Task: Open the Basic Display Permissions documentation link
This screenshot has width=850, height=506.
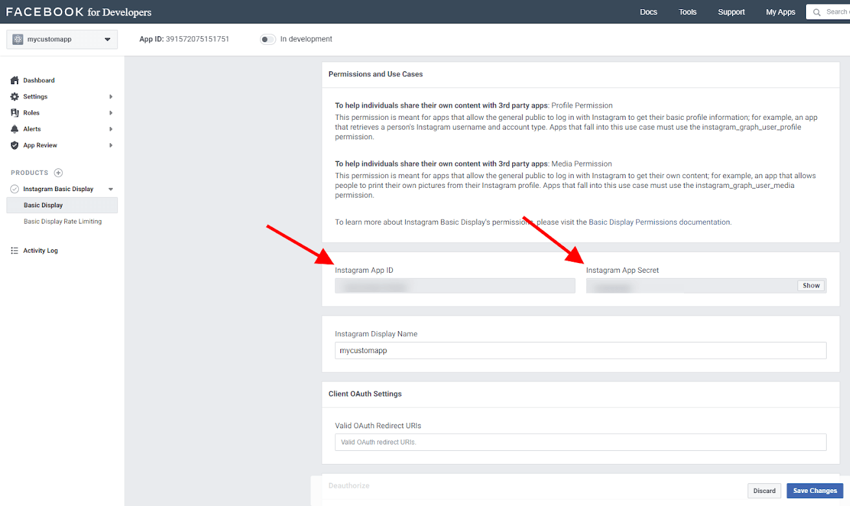Action: pyautogui.click(x=659, y=222)
